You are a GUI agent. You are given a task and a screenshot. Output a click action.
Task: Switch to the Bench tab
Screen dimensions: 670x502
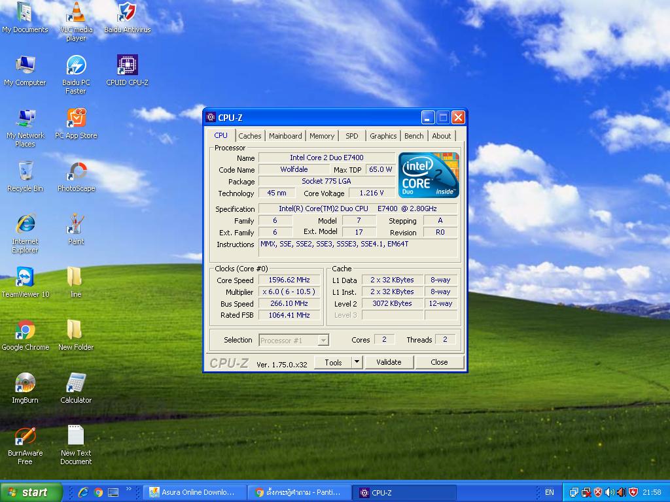tap(414, 136)
